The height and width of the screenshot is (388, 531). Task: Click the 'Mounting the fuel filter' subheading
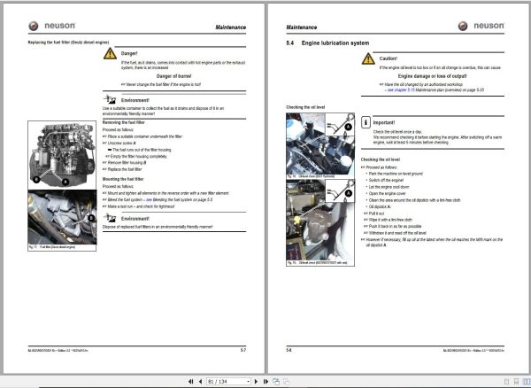point(123,179)
